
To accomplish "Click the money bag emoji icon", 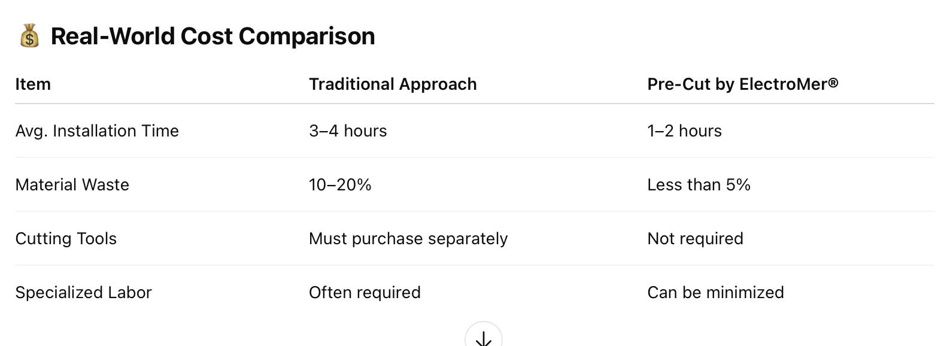I will click(x=29, y=37).
